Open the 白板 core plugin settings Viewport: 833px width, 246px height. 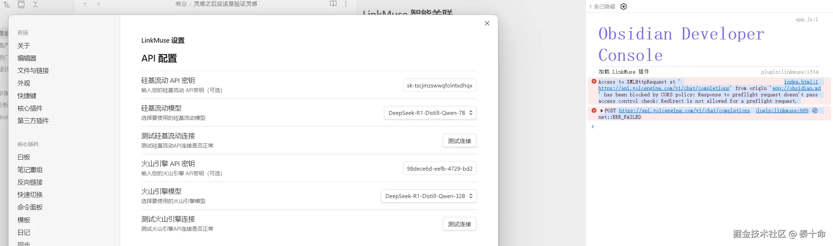pyautogui.click(x=24, y=157)
